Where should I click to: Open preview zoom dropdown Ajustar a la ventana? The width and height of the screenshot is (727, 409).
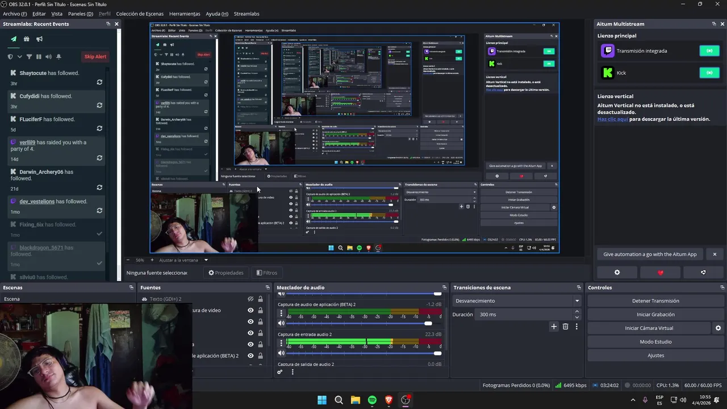point(184,260)
